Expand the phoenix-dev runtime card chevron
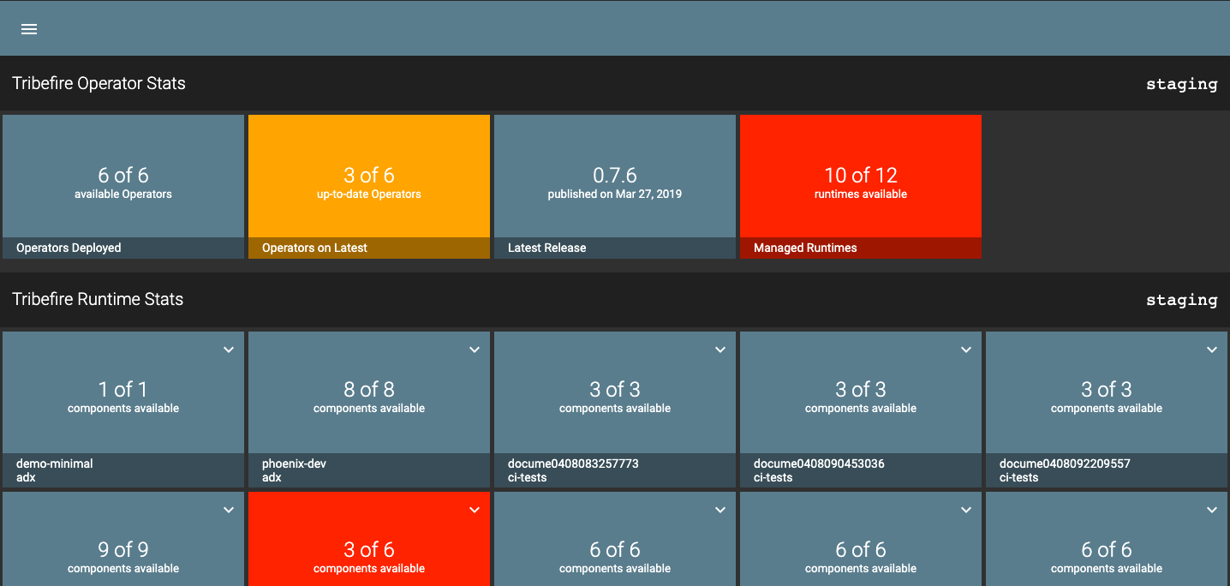The image size is (1230, 586). 475,350
